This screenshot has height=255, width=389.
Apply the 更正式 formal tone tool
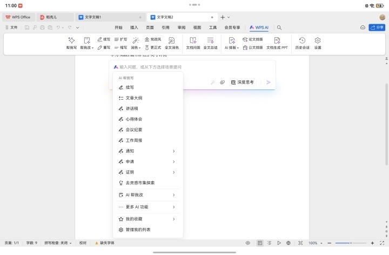tap(153, 47)
